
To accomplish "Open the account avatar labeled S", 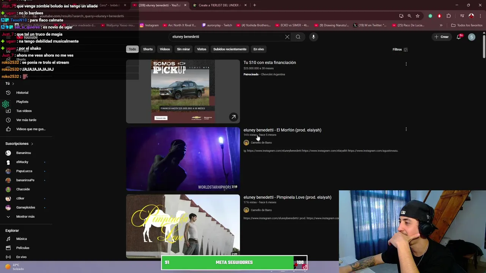I will point(472,37).
